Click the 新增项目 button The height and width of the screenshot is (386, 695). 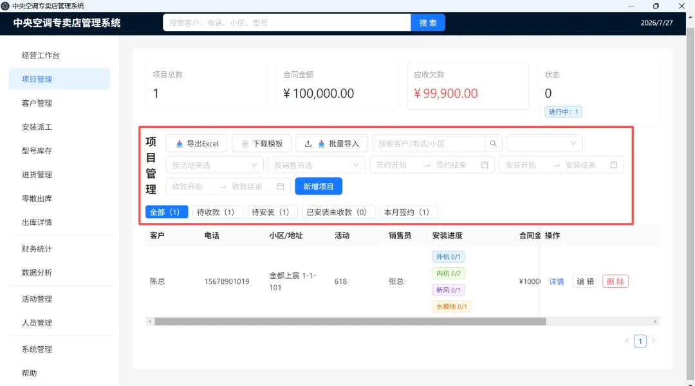pyautogui.click(x=319, y=187)
